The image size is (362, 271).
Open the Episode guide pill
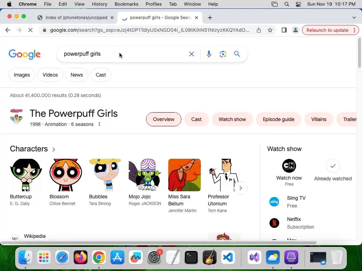[279, 119]
